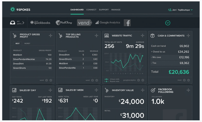Select the Vend app logo
Image resolution: width=202 pixels, height=122 pixels.
coord(85,23)
